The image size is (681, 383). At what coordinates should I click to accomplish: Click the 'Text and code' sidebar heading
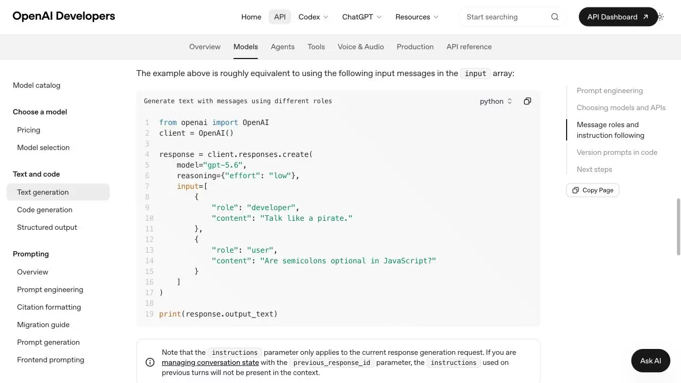click(36, 174)
